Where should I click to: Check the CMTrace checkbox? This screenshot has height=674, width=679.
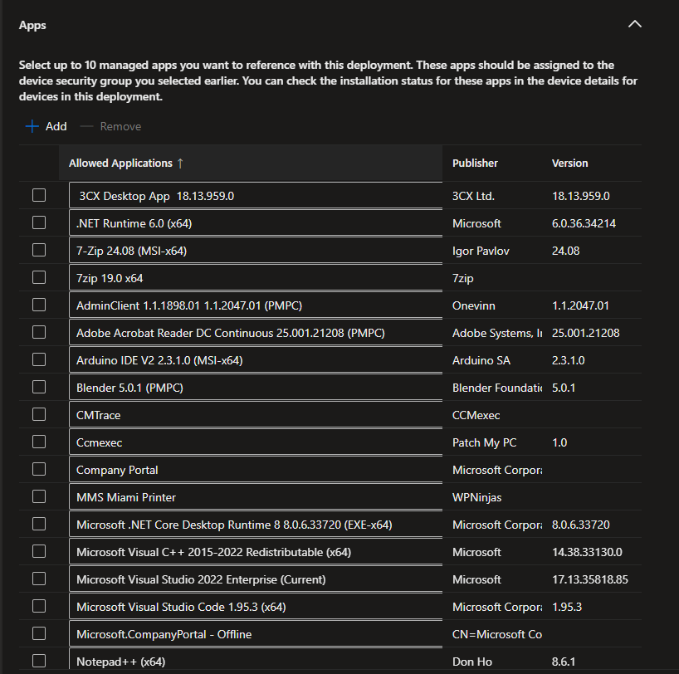(39, 414)
